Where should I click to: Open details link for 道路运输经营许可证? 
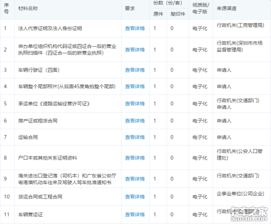135,104
